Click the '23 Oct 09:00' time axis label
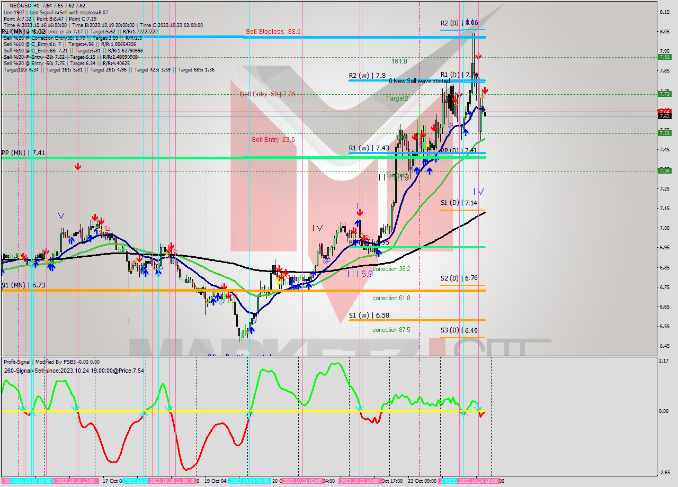678x487 pixels. [422, 481]
